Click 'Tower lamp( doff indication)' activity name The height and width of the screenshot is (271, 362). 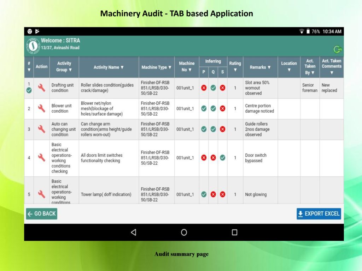(x=106, y=194)
